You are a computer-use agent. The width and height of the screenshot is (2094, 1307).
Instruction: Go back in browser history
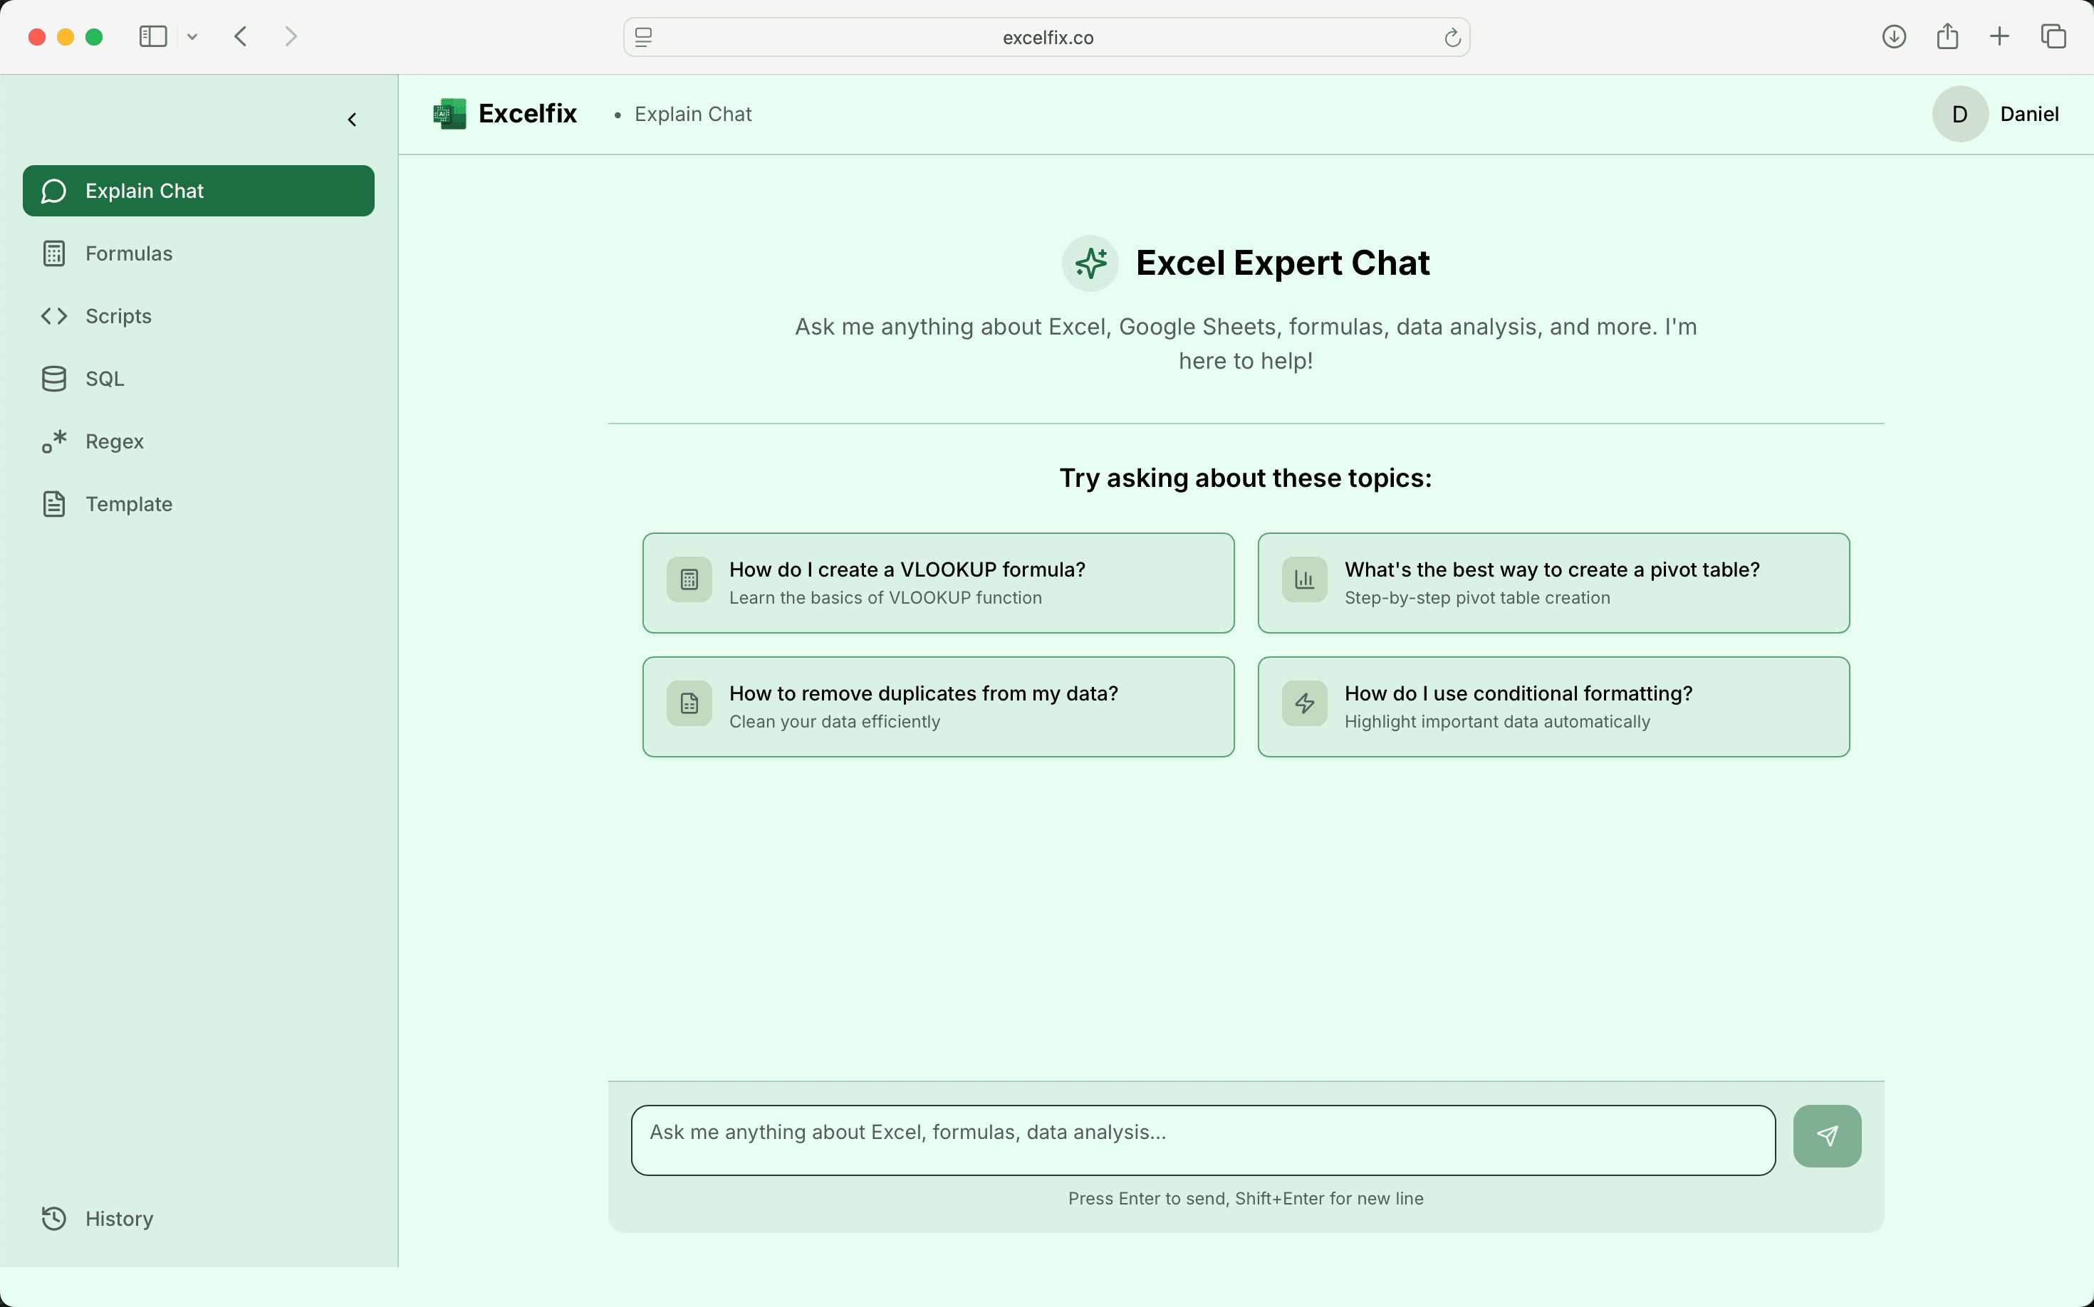[x=241, y=36]
